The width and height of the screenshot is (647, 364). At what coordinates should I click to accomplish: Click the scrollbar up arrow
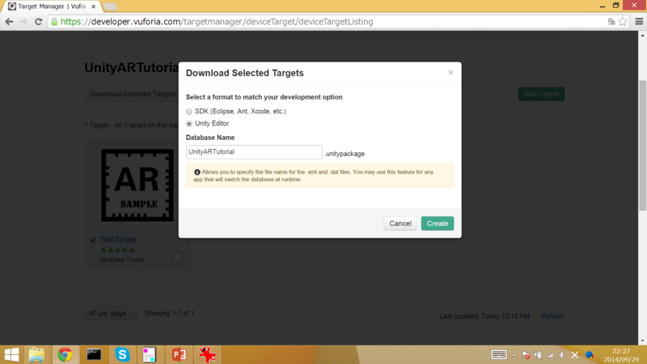click(x=642, y=36)
